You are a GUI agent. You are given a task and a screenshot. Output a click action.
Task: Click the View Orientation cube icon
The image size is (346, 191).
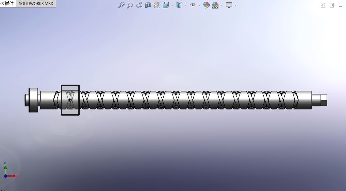point(165,5)
